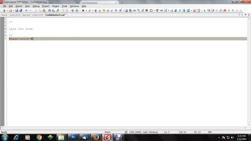
Task: Open Internet Explorer from the taskbar
Action: [16, 137]
